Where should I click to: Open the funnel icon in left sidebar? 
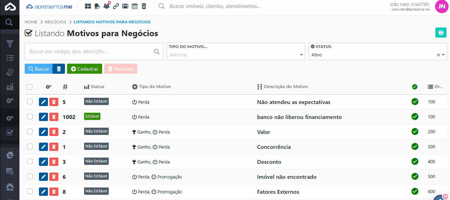tap(10, 43)
